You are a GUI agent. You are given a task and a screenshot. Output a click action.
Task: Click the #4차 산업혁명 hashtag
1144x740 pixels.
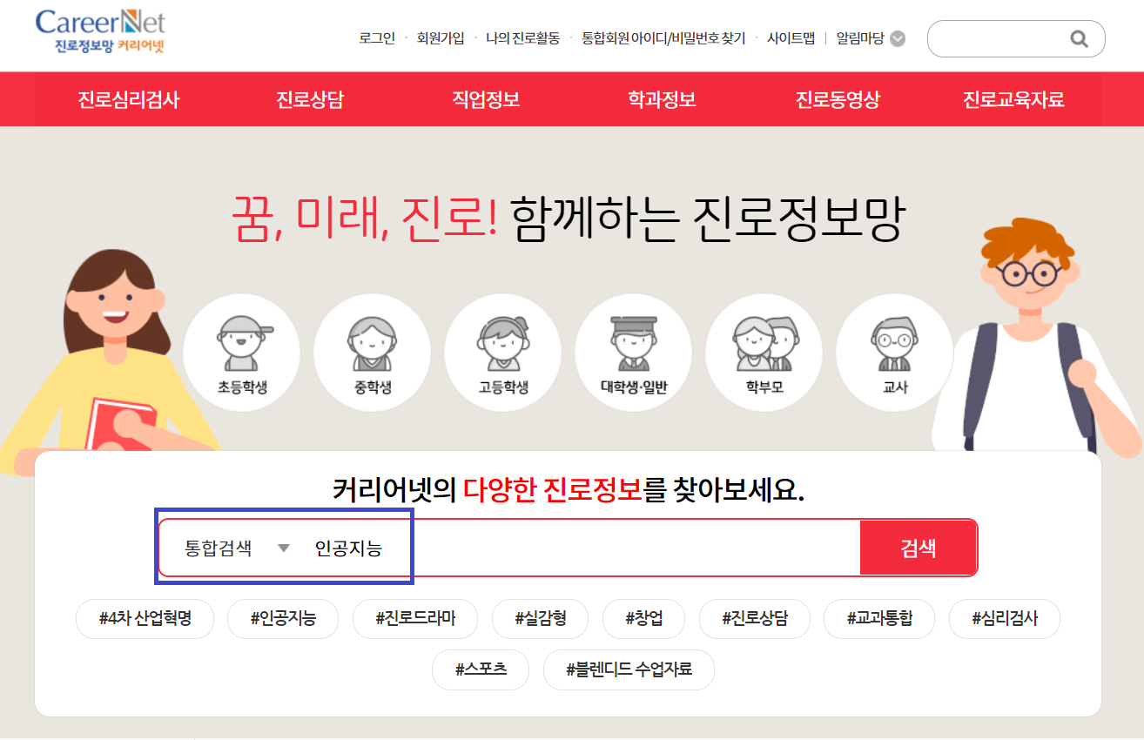coord(144,618)
